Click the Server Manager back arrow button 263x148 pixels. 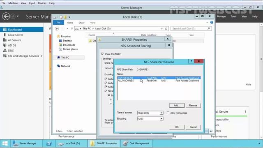[x=6, y=16]
